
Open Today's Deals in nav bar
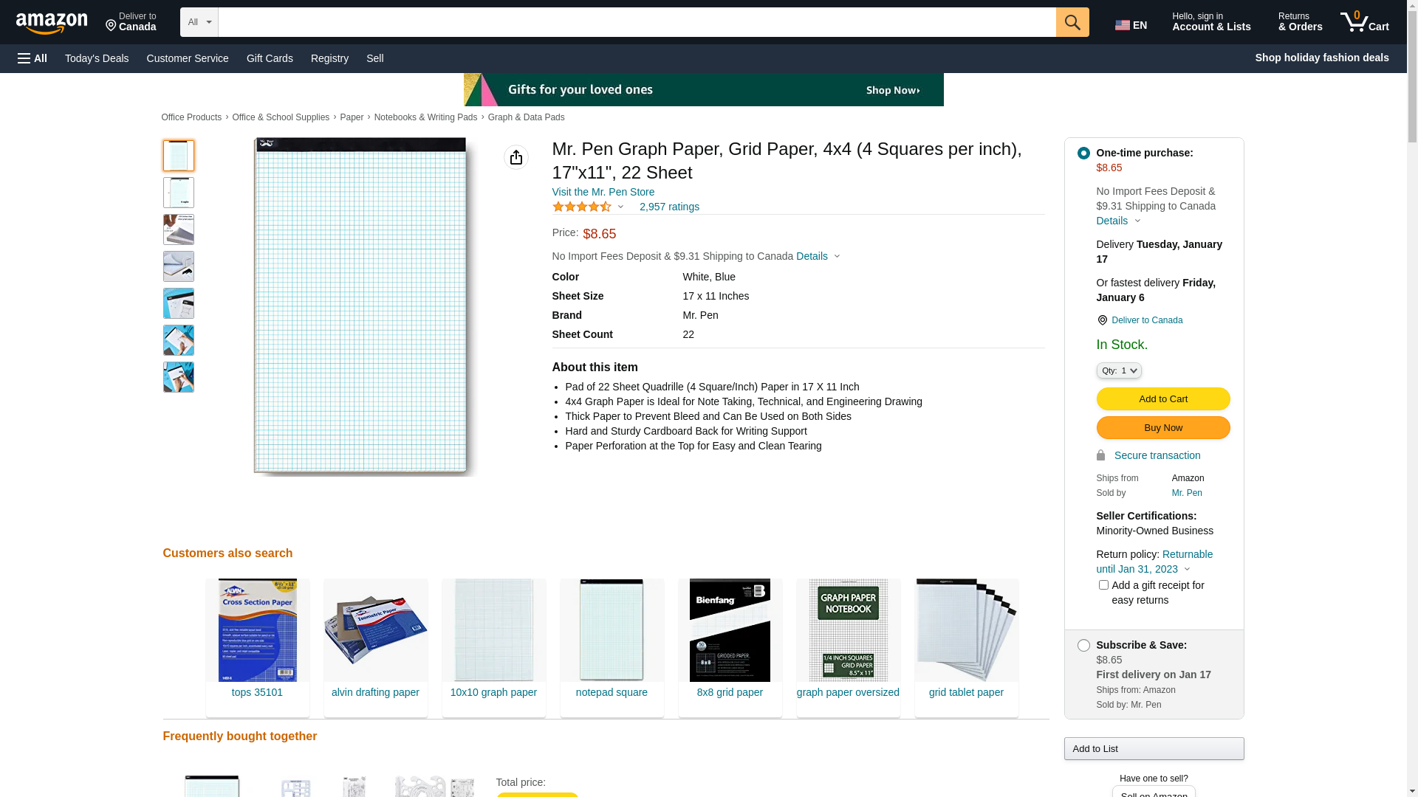pyautogui.click(x=97, y=58)
